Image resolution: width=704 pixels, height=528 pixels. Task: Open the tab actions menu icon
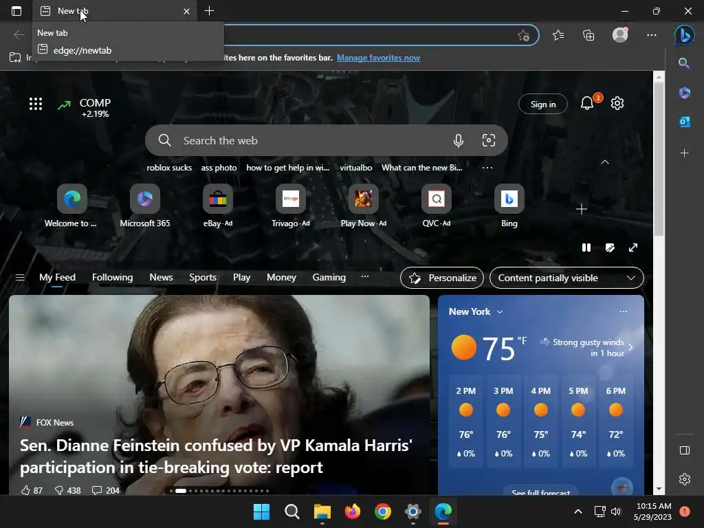tap(16, 11)
